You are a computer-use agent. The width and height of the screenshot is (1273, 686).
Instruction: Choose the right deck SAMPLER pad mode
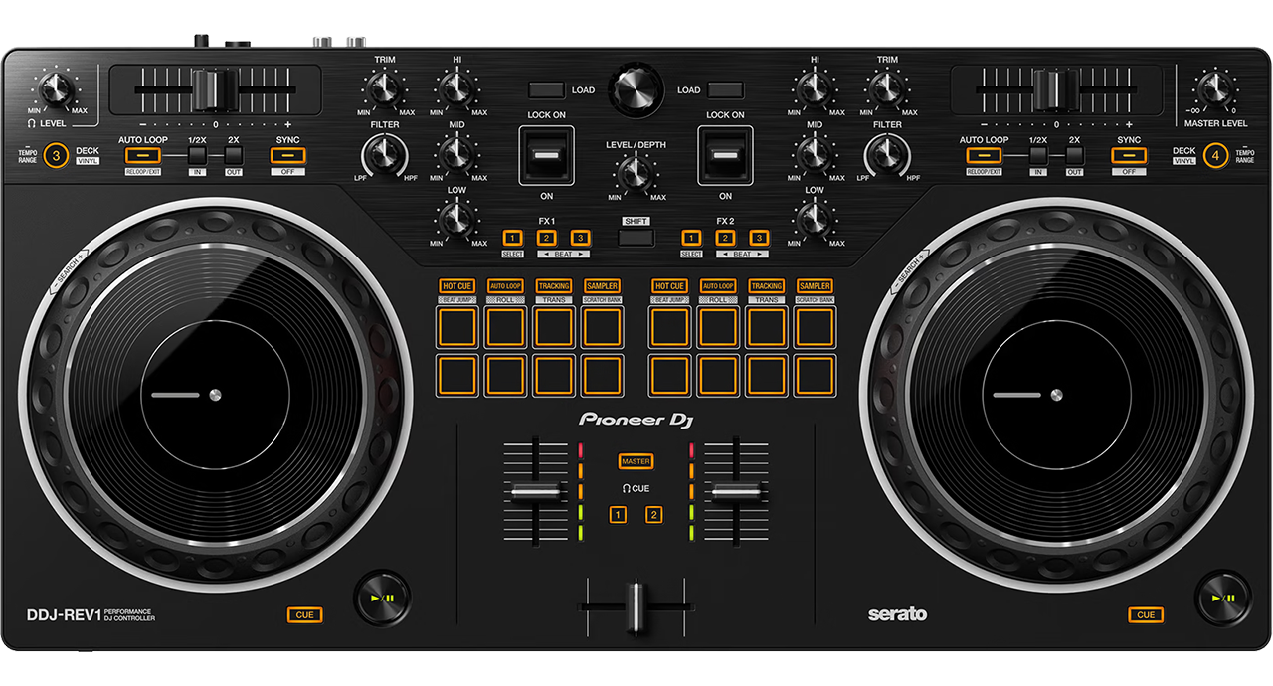tap(816, 286)
